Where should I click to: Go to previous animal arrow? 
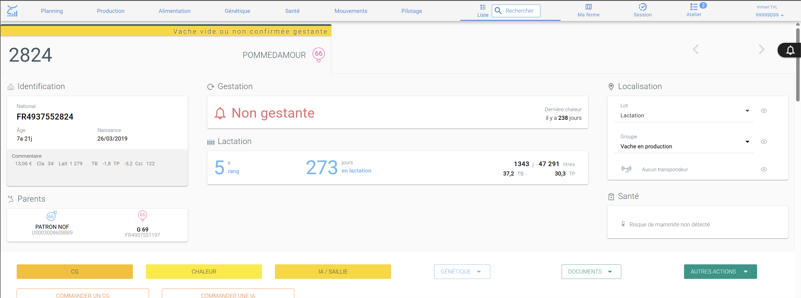coord(696,49)
